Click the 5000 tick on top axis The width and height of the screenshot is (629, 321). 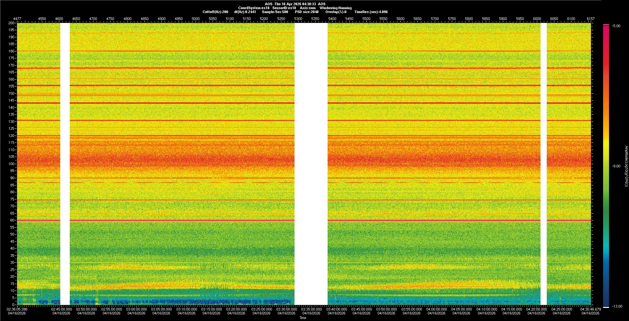tap(196, 19)
